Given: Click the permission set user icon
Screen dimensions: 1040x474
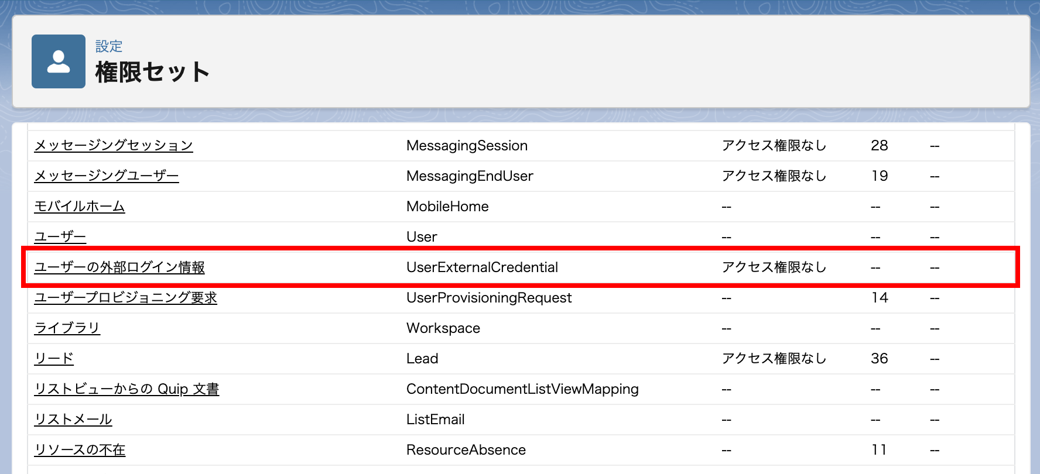Looking at the screenshot, I should 59,61.
